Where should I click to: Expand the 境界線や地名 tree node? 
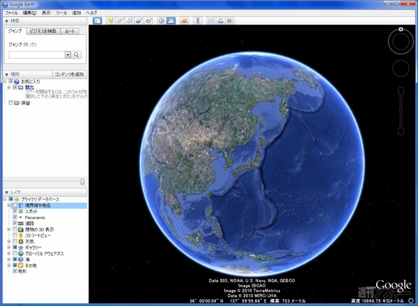[8, 206]
